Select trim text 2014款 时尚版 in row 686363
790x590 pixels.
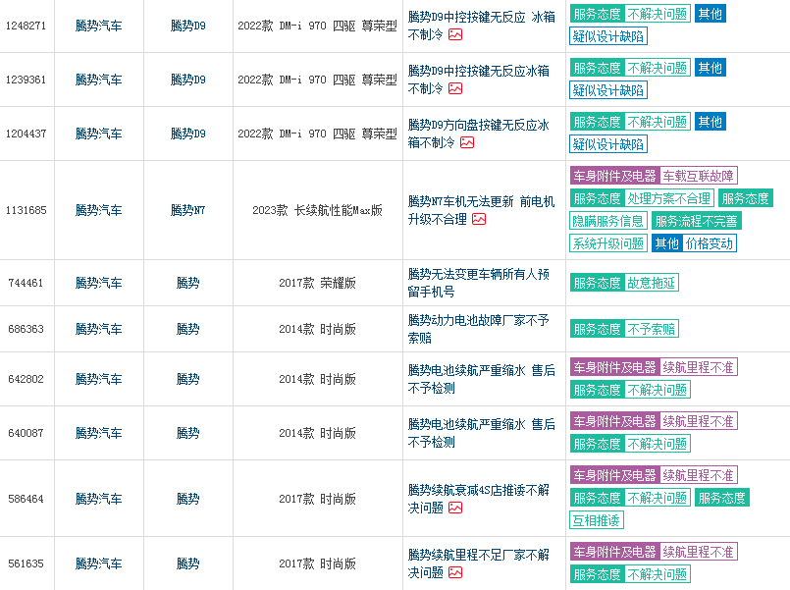click(x=317, y=329)
